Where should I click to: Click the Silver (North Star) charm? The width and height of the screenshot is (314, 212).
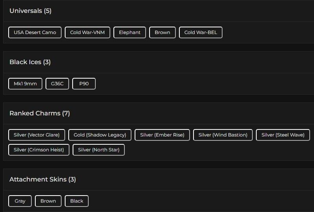point(99,150)
